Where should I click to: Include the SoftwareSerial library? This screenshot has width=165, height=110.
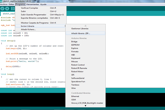[x=86, y=78]
